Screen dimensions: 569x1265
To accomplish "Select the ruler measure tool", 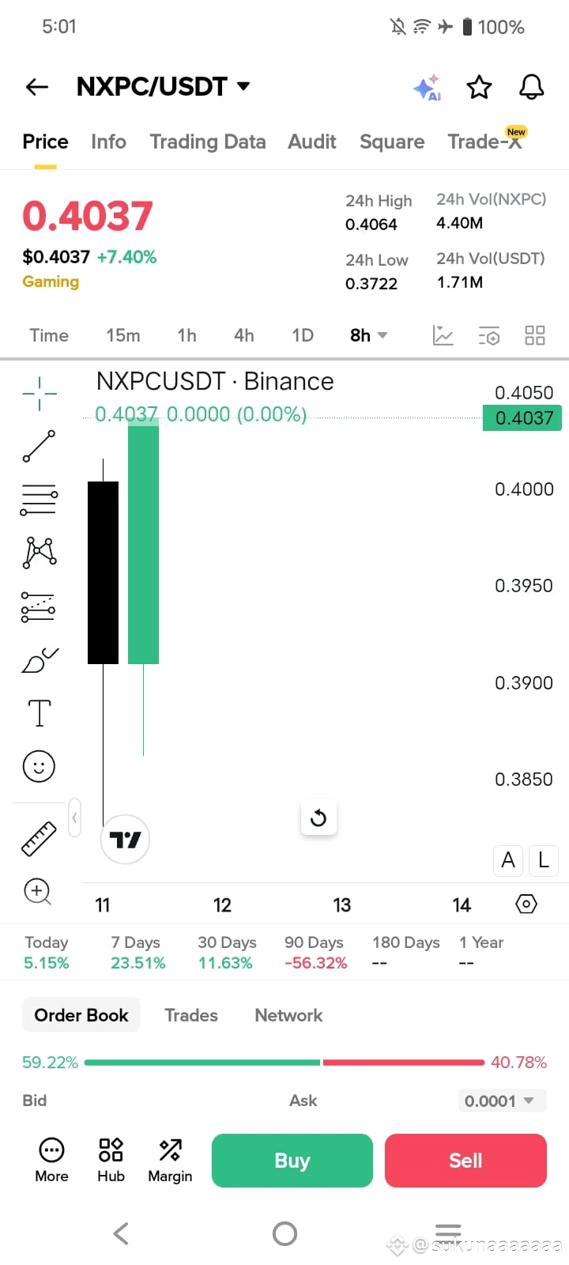I will pos(39,839).
